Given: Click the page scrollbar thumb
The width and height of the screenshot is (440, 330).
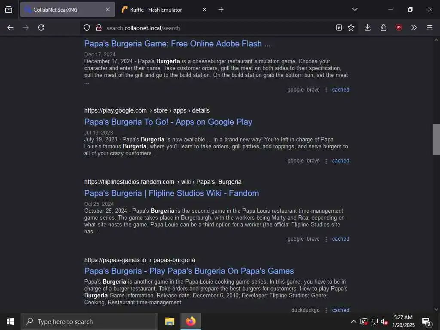Looking at the screenshot, I should pos(436,139).
